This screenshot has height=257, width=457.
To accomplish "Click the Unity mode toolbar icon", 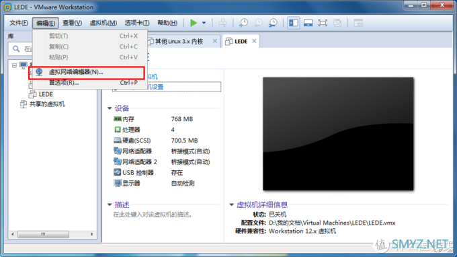I will [x=337, y=23].
